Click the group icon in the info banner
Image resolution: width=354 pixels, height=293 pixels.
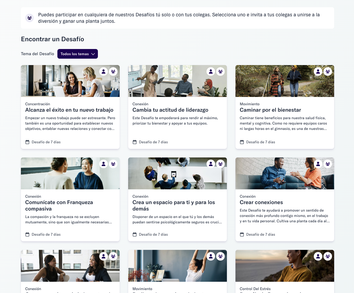(x=29, y=18)
